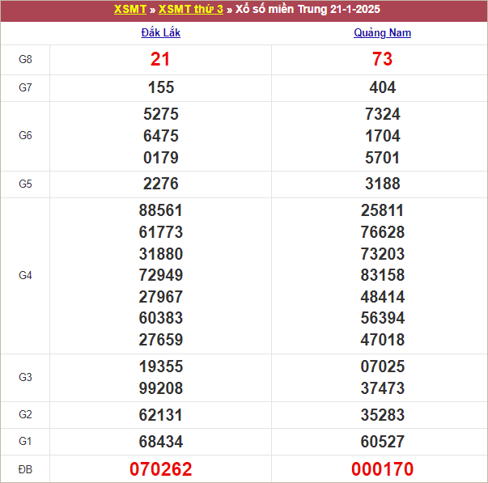Open the Quảng Nam province link
Viewport: 488px width, 483px height.
[x=382, y=32]
